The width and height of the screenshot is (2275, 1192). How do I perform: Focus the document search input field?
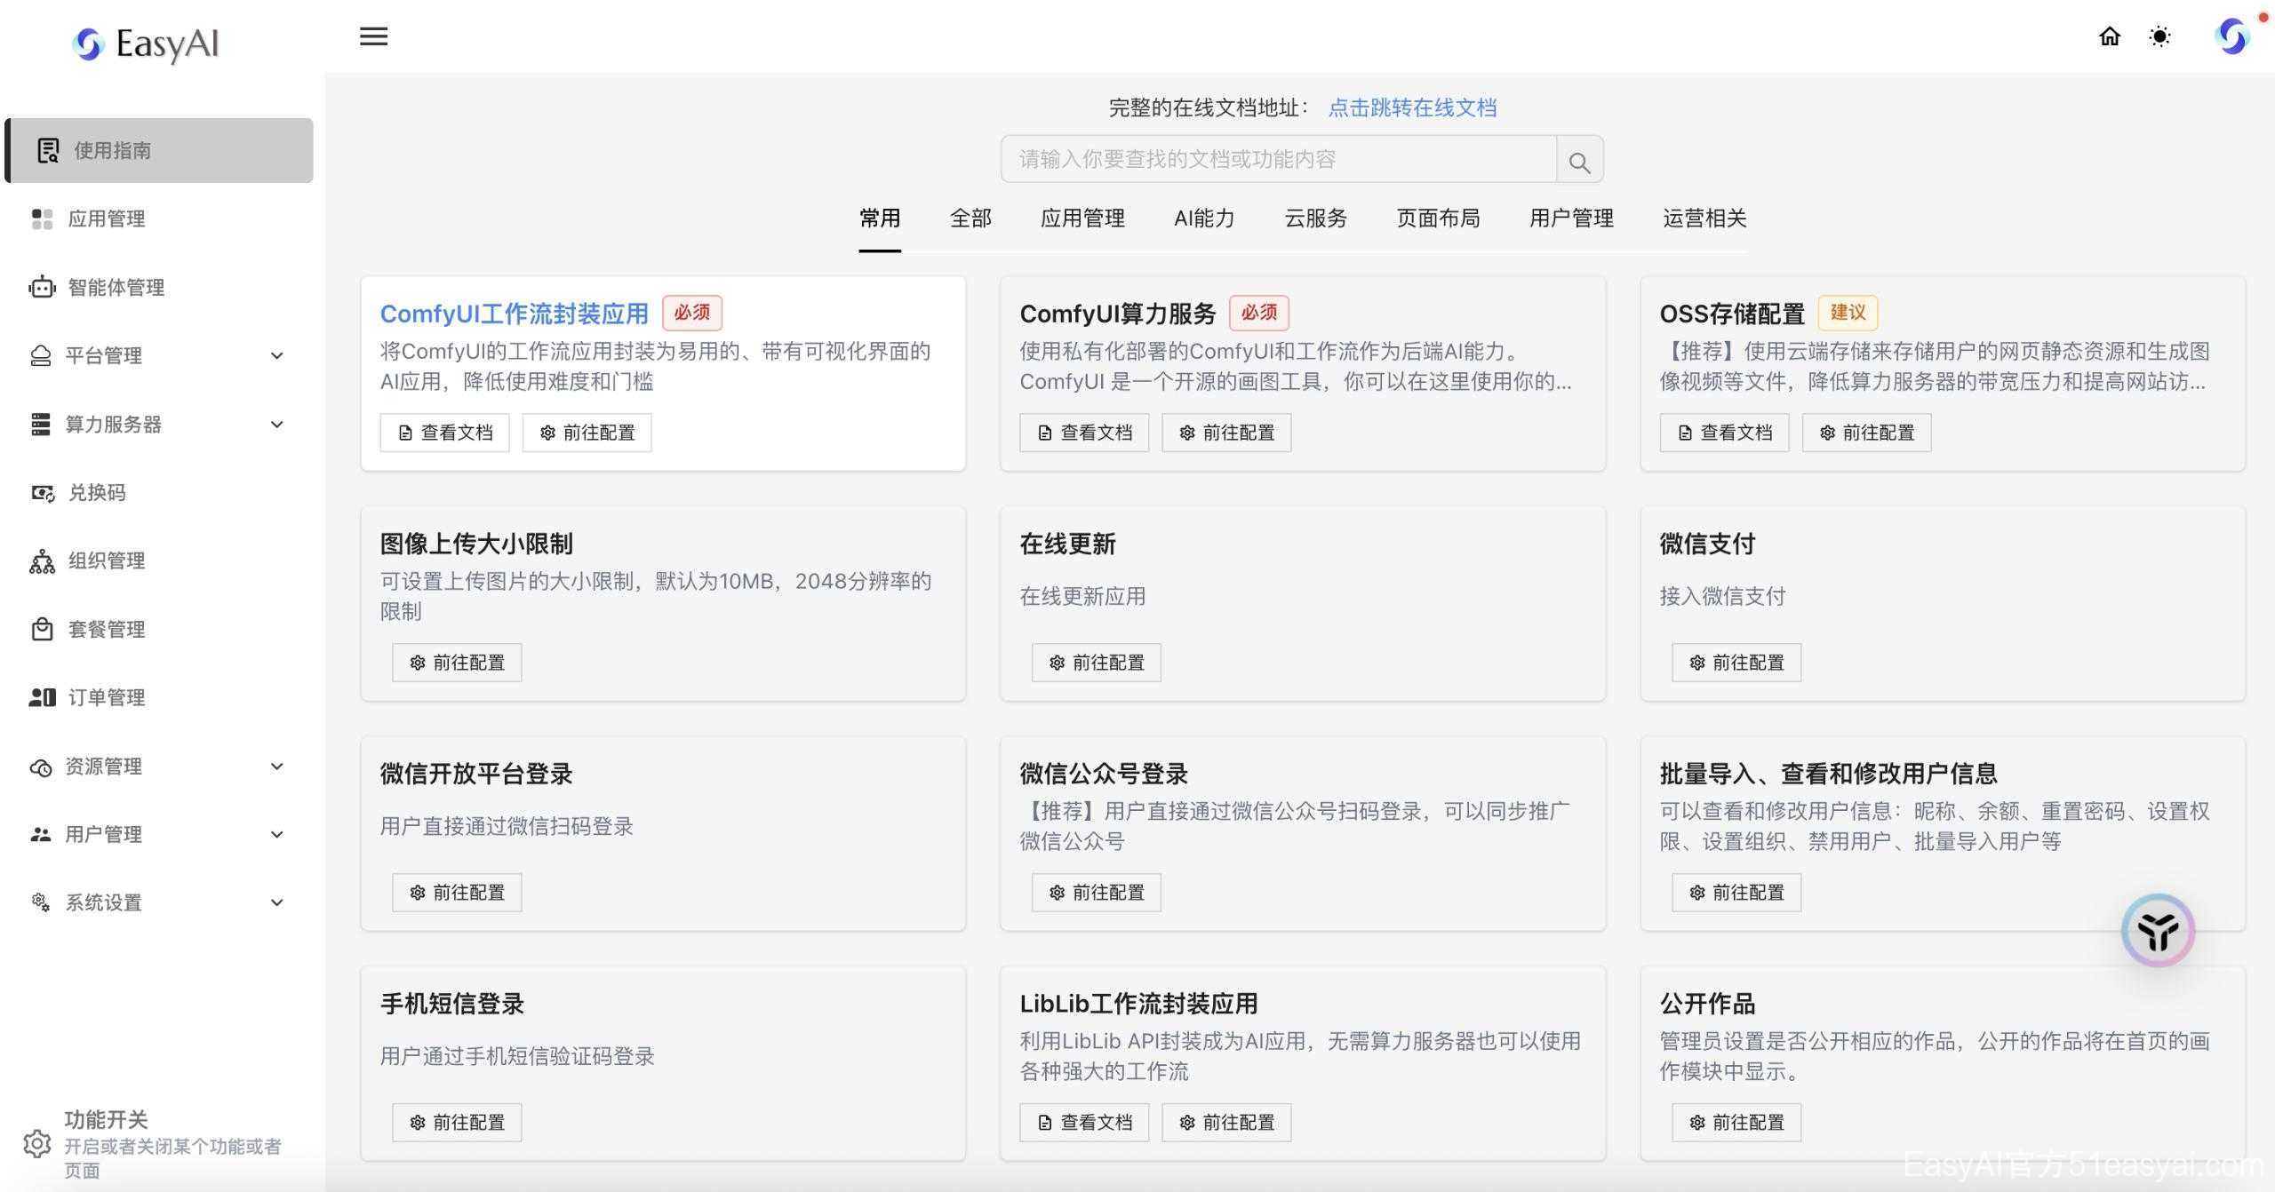(1279, 159)
